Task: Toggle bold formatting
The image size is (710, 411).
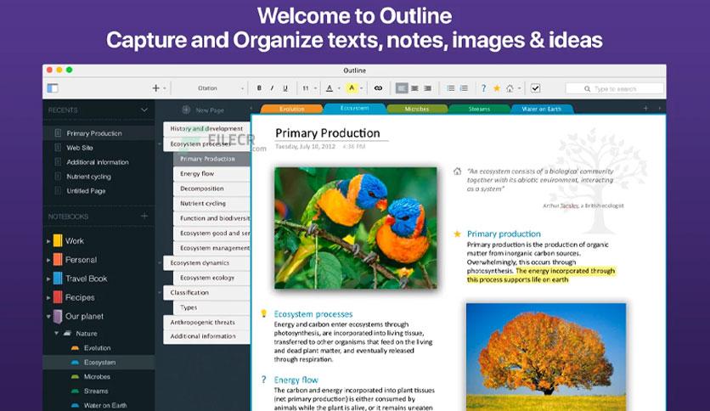Action: 259,88
